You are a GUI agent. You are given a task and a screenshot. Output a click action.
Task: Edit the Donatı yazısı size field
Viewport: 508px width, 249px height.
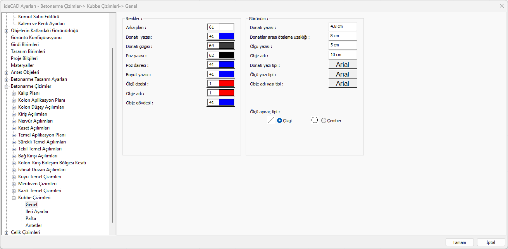pyautogui.click(x=342, y=27)
